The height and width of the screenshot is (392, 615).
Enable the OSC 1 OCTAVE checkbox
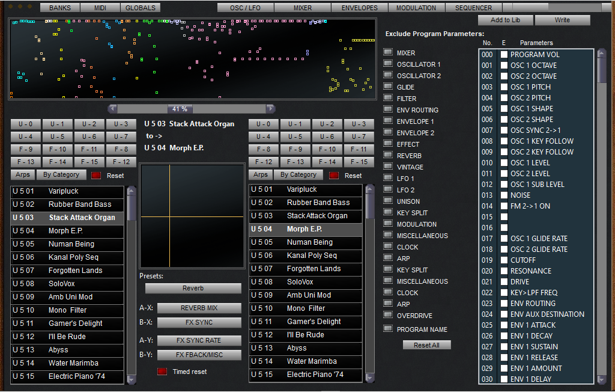coord(504,66)
